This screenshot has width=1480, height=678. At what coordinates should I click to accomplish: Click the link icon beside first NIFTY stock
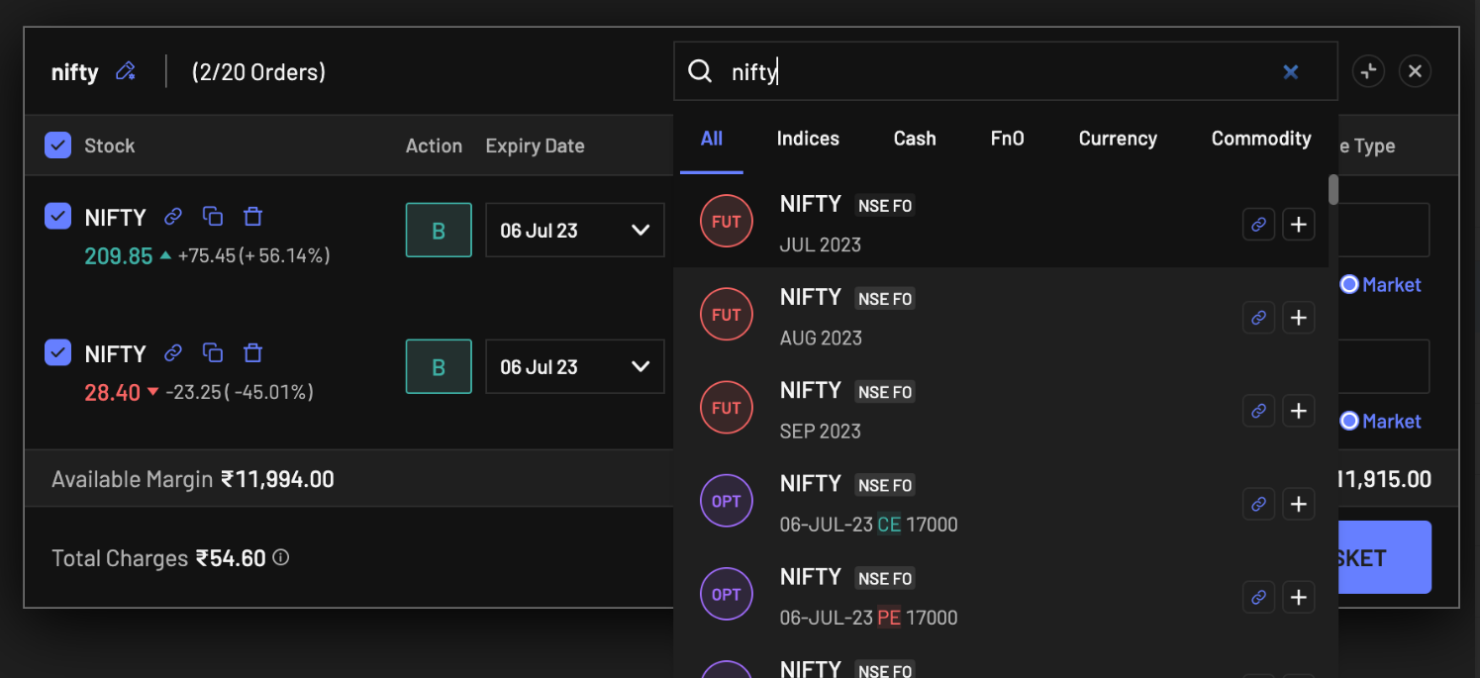point(173,216)
